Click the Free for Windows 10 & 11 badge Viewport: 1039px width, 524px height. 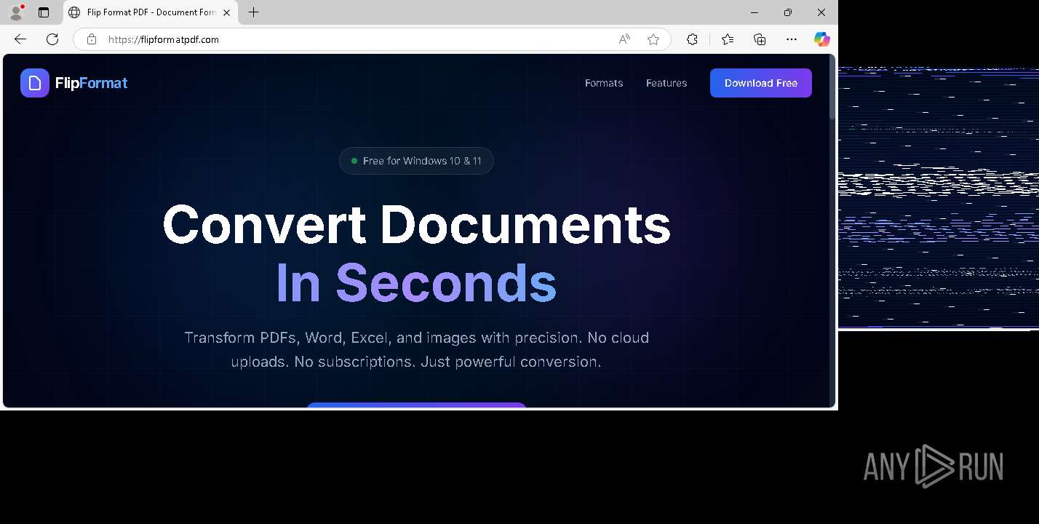click(x=416, y=161)
